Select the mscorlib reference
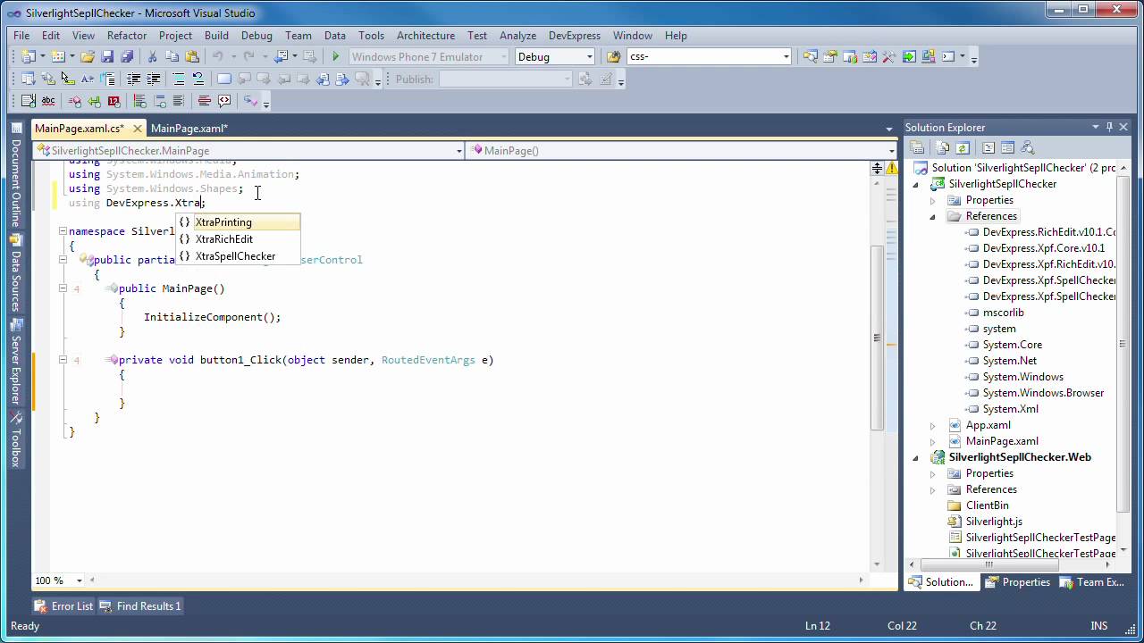 1003,313
